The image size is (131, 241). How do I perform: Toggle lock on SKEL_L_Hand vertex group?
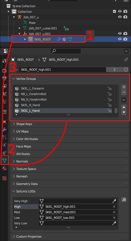point(109,110)
